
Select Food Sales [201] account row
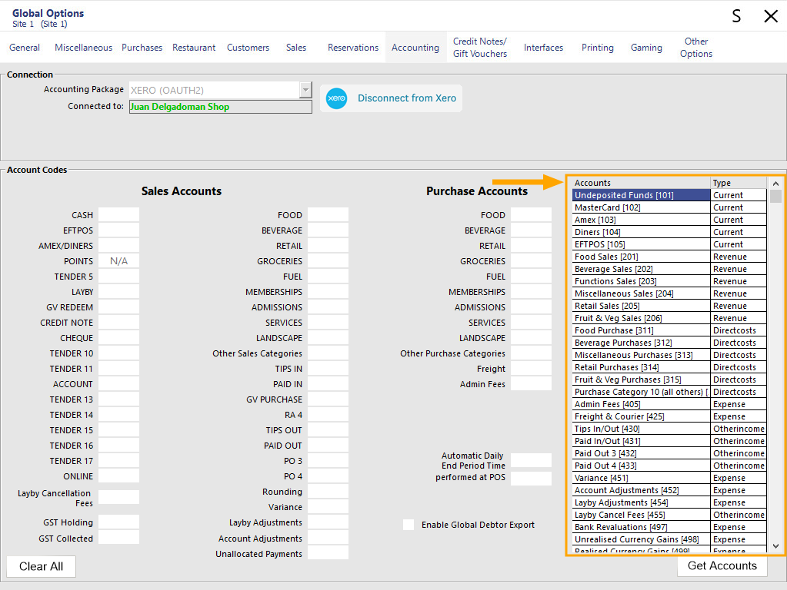[669, 257]
